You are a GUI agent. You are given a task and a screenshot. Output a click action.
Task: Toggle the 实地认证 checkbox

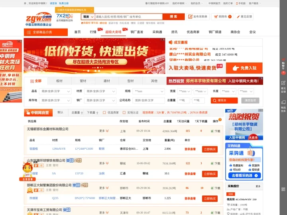point(124,113)
